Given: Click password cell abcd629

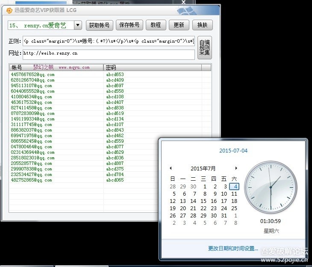Looking at the screenshot, I should 115,153.
